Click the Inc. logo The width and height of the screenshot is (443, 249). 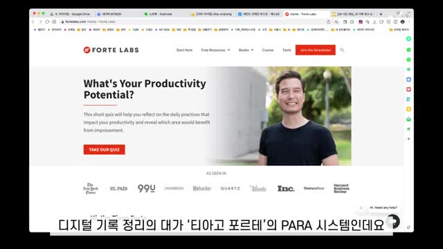(286, 188)
